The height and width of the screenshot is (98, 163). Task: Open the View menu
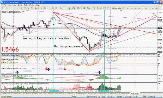point(9,5)
